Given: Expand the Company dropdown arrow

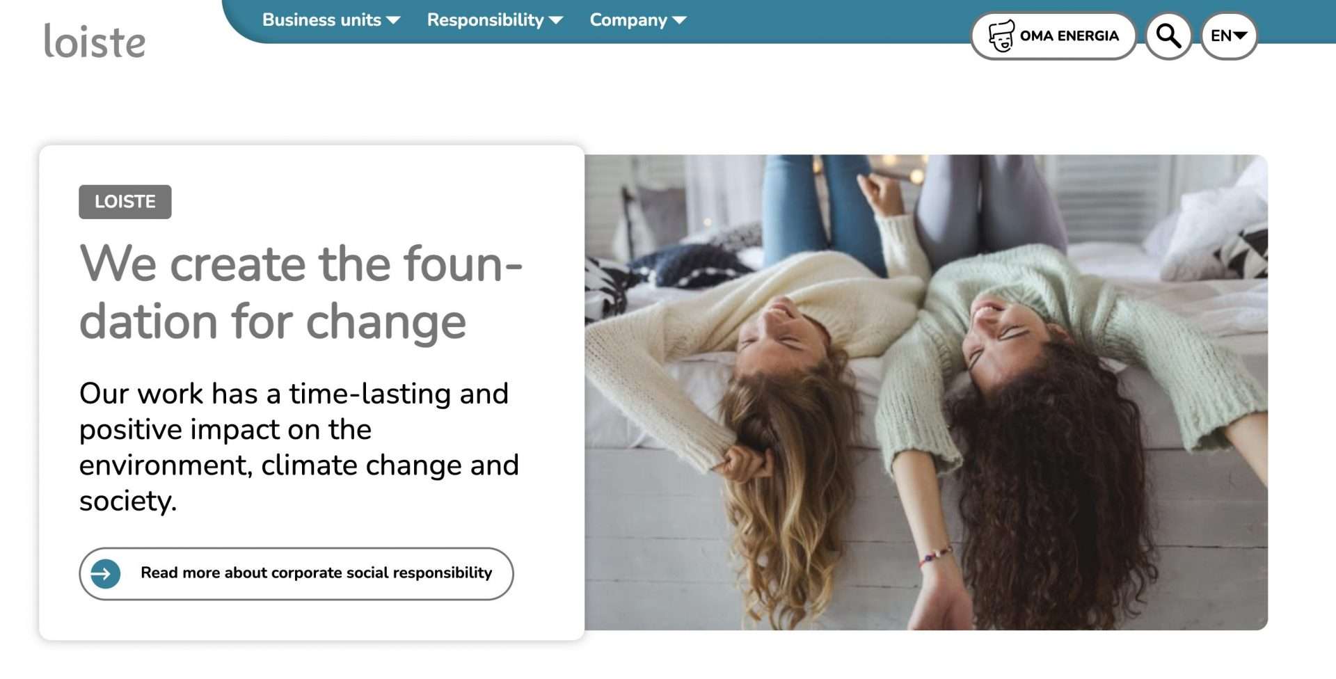Looking at the screenshot, I should click(679, 20).
